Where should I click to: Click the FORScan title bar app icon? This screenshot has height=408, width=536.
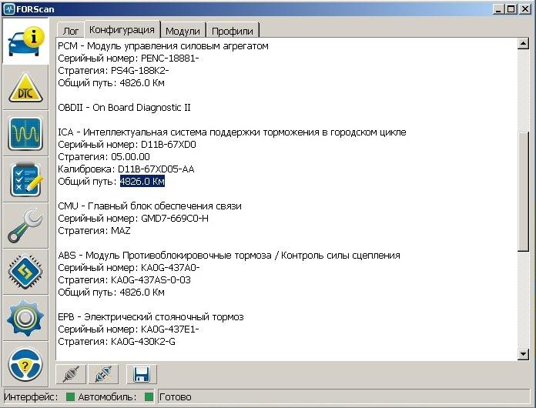[9, 9]
